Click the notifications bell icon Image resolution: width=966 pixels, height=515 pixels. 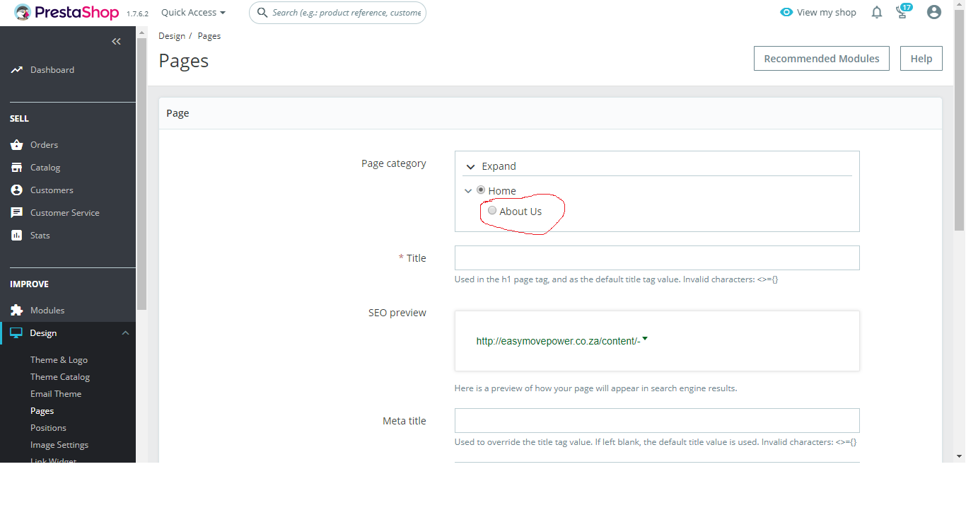877,12
